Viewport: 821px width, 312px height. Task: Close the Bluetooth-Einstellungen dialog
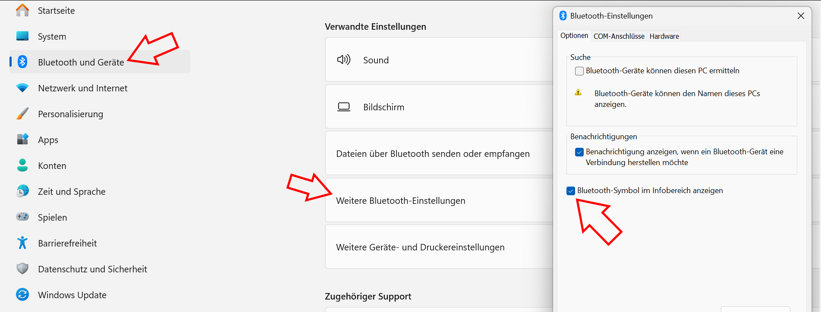click(801, 16)
